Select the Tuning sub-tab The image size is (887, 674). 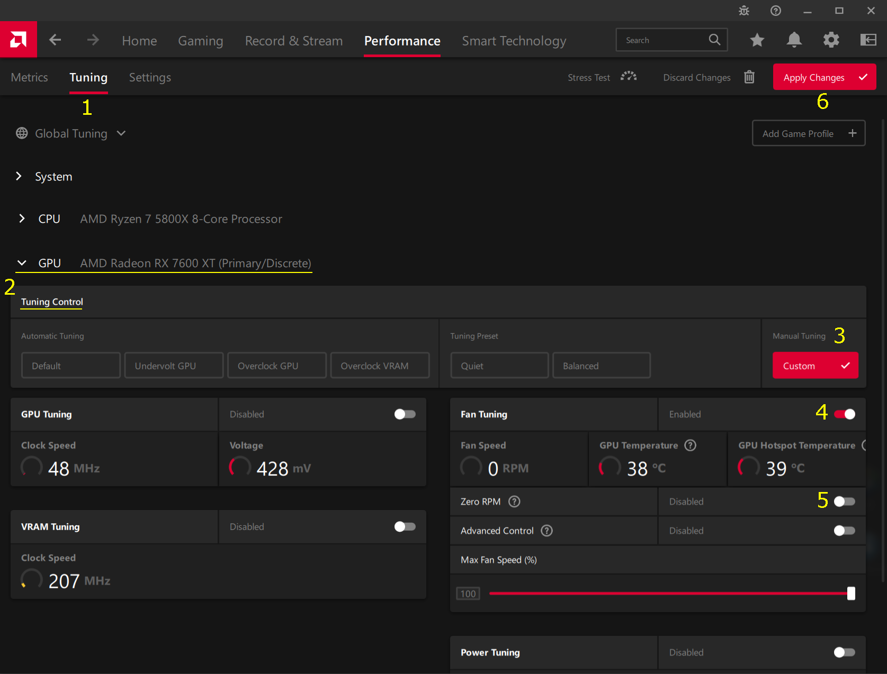point(88,77)
